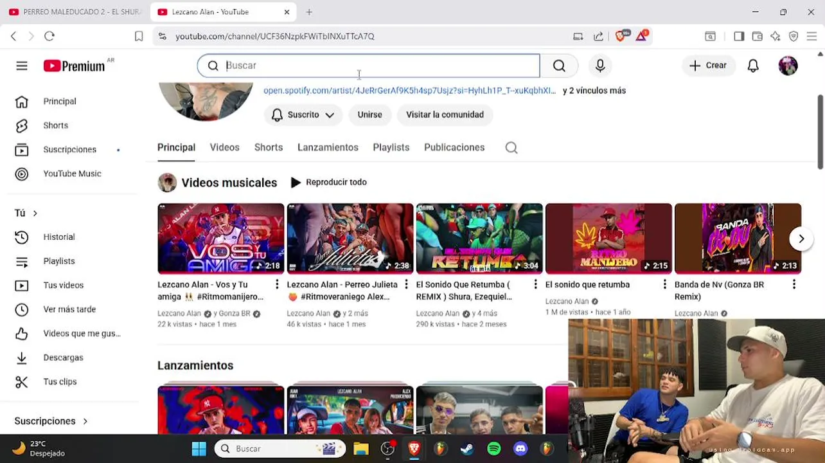The image size is (825, 463).
Task: Click the magnifier search button beside the search box
Action: click(559, 66)
